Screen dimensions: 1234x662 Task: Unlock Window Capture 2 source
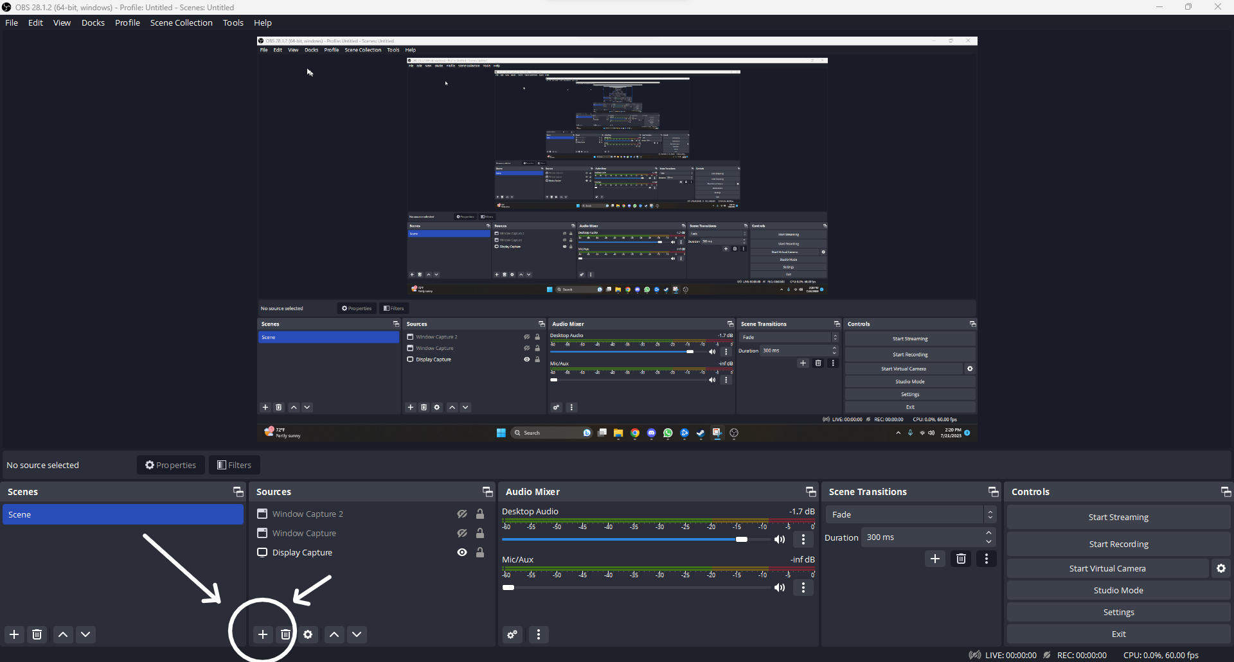(x=480, y=514)
